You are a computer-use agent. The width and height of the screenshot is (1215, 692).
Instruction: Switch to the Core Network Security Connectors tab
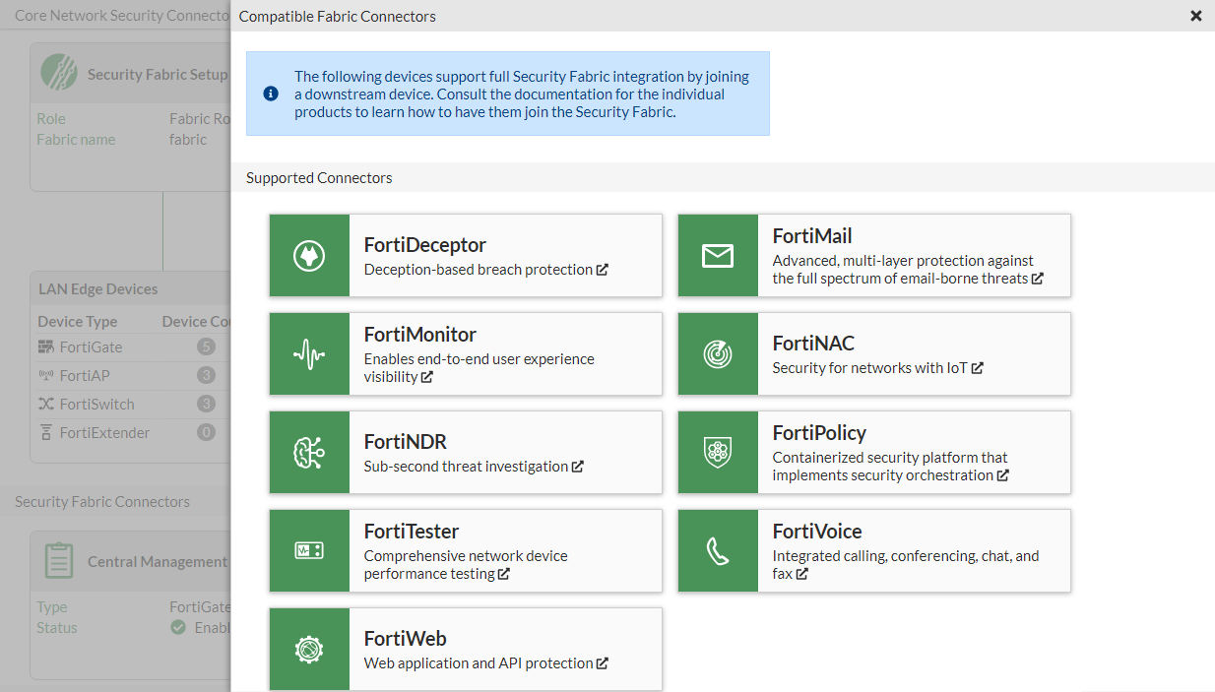[113, 15]
